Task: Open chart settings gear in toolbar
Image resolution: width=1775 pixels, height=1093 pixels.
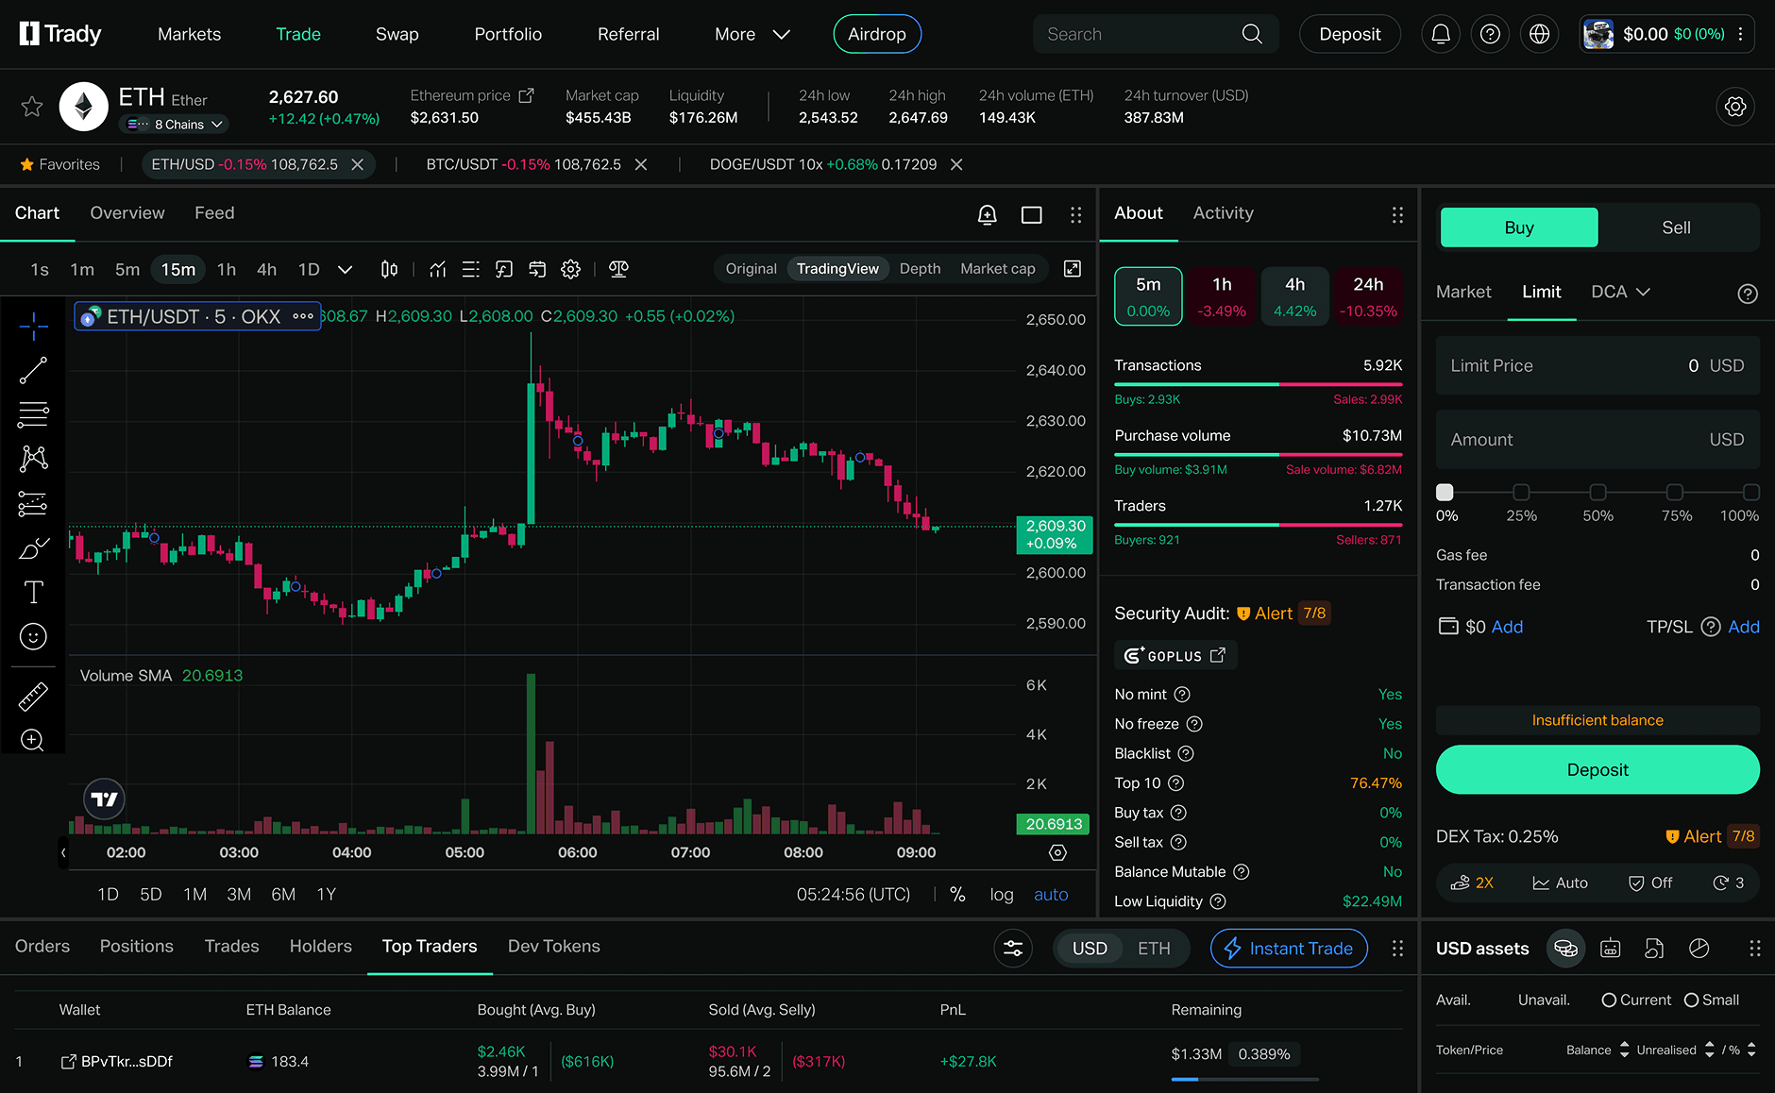Action: pyautogui.click(x=570, y=269)
